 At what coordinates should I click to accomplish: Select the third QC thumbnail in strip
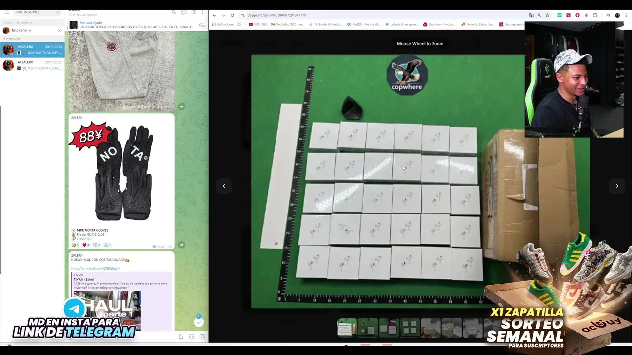pyautogui.click(x=388, y=328)
